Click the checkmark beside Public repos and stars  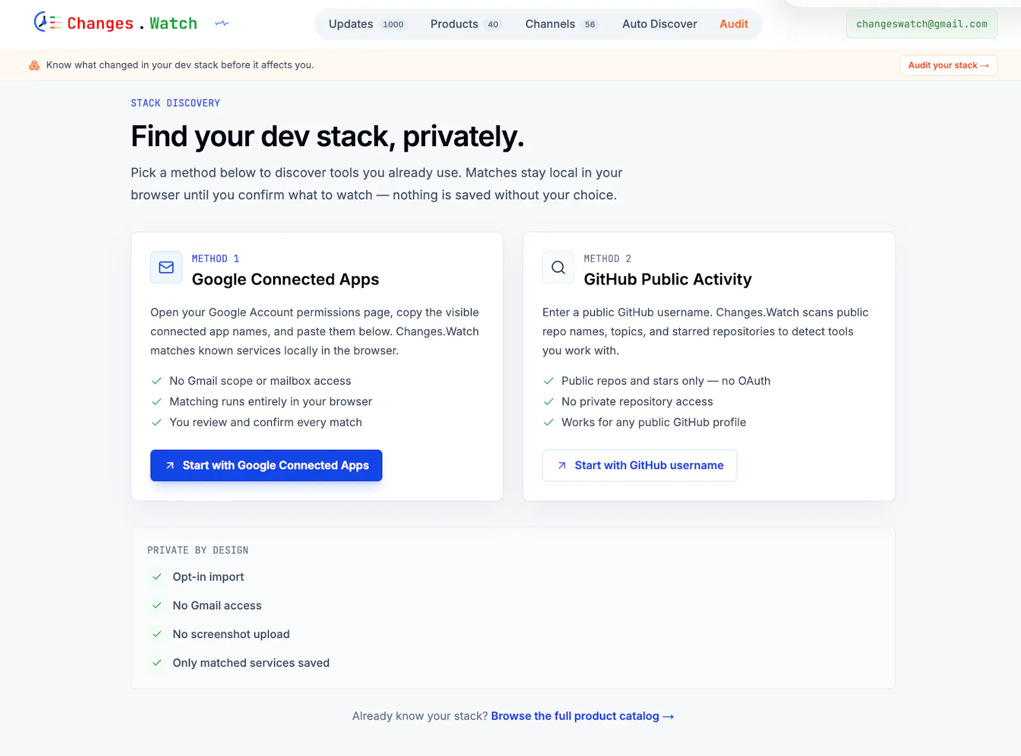(x=548, y=381)
